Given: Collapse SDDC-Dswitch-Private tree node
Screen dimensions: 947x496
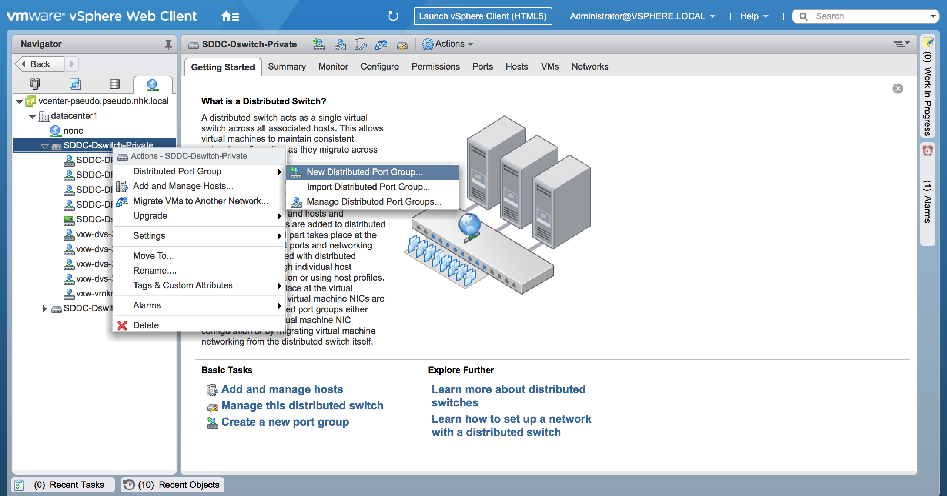Looking at the screenshot, I should (x=45, y=146).
